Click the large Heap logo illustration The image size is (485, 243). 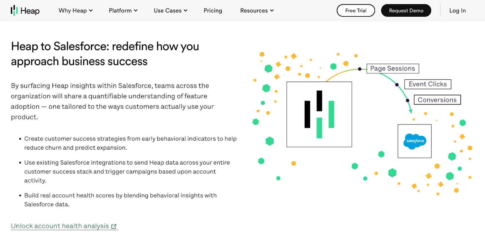pyautogui.click(x=319, y=115)
